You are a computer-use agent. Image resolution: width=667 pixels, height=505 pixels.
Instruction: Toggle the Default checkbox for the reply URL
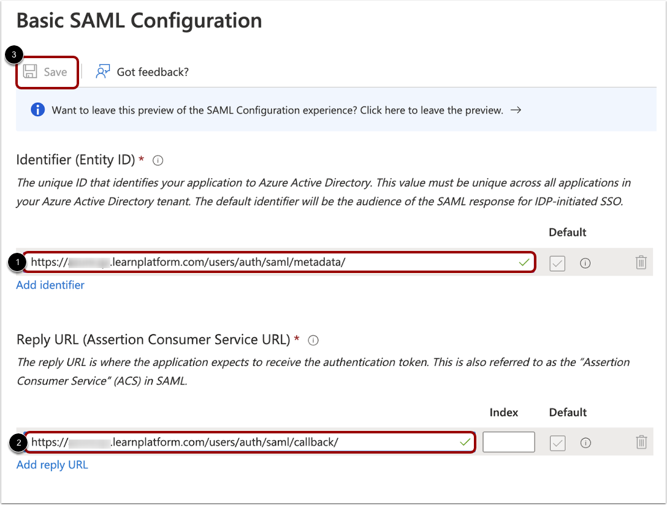pos(557,443)
